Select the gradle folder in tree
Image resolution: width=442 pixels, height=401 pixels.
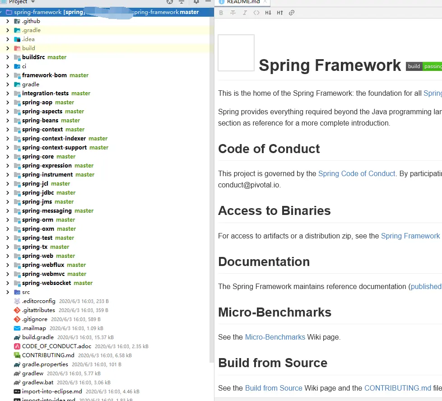tap(30, 84)
